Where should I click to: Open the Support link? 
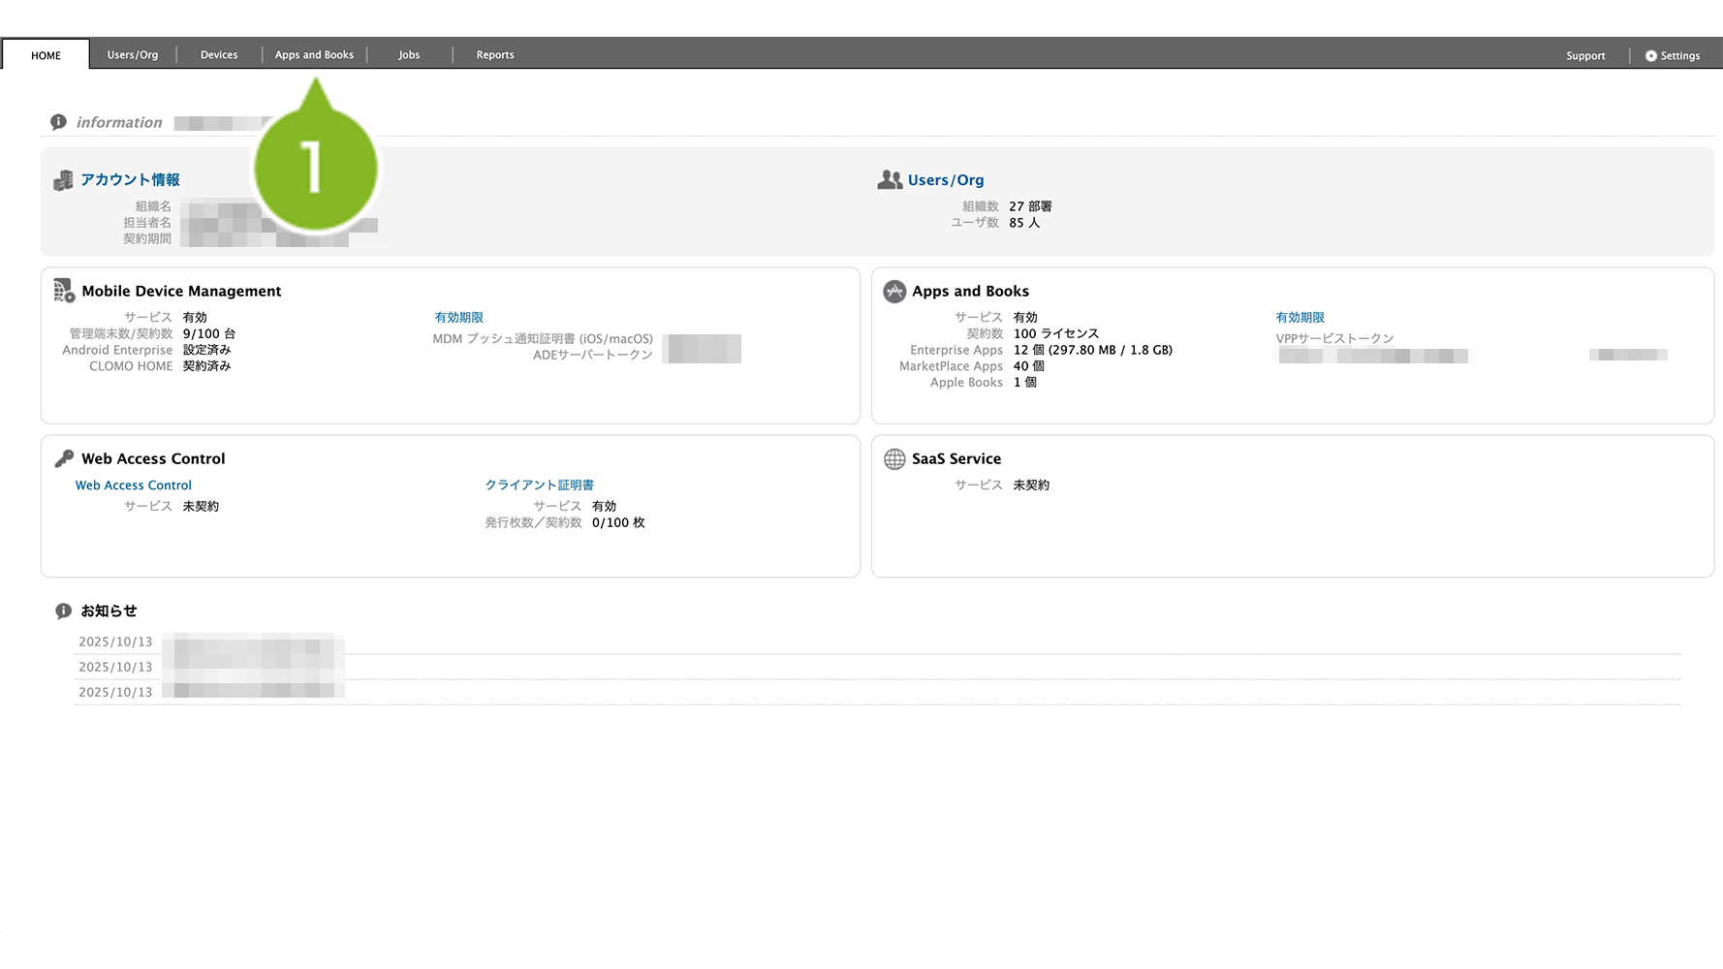coord(1585,56)
